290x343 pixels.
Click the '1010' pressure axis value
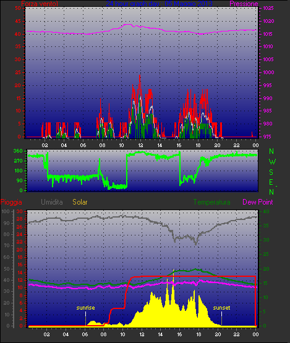(268, 46)
